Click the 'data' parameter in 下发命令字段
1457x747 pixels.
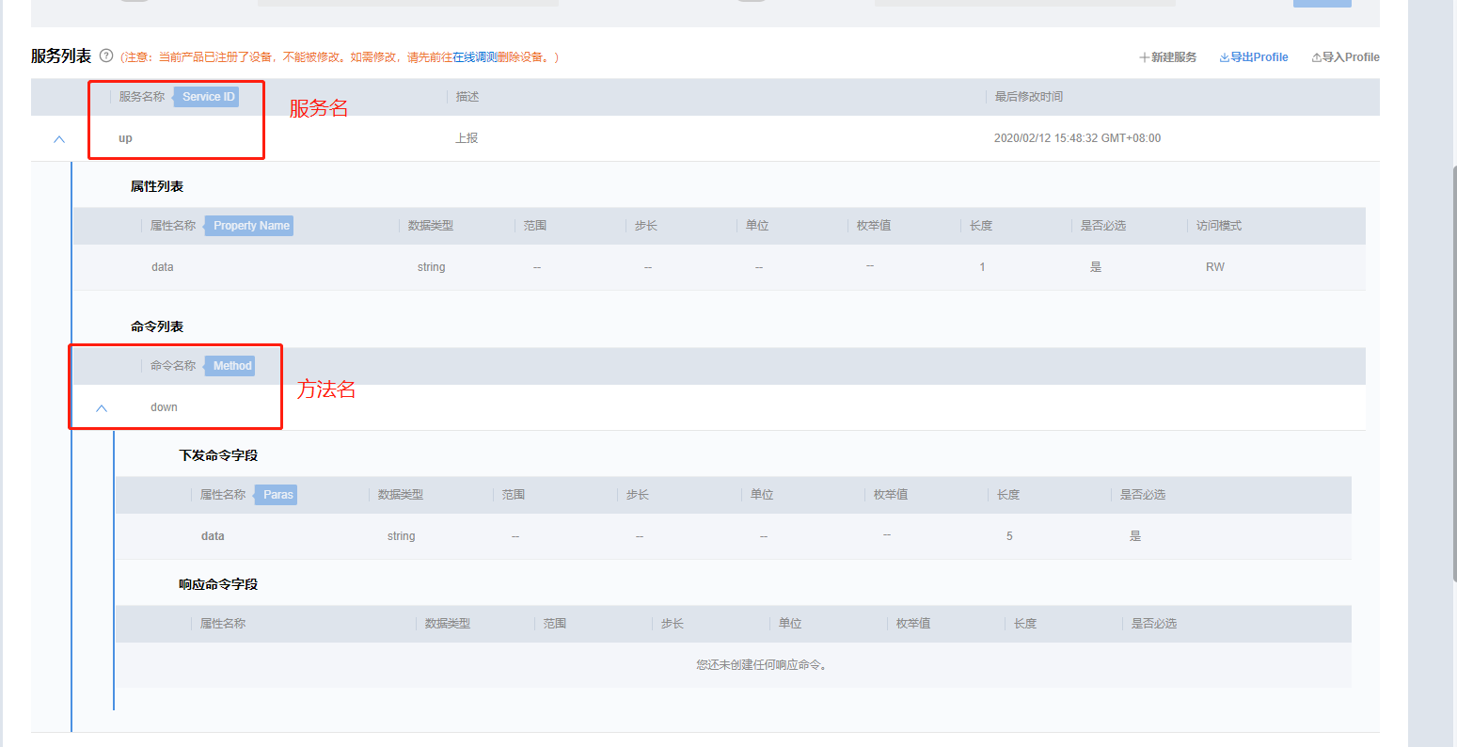tap(213, 536)
